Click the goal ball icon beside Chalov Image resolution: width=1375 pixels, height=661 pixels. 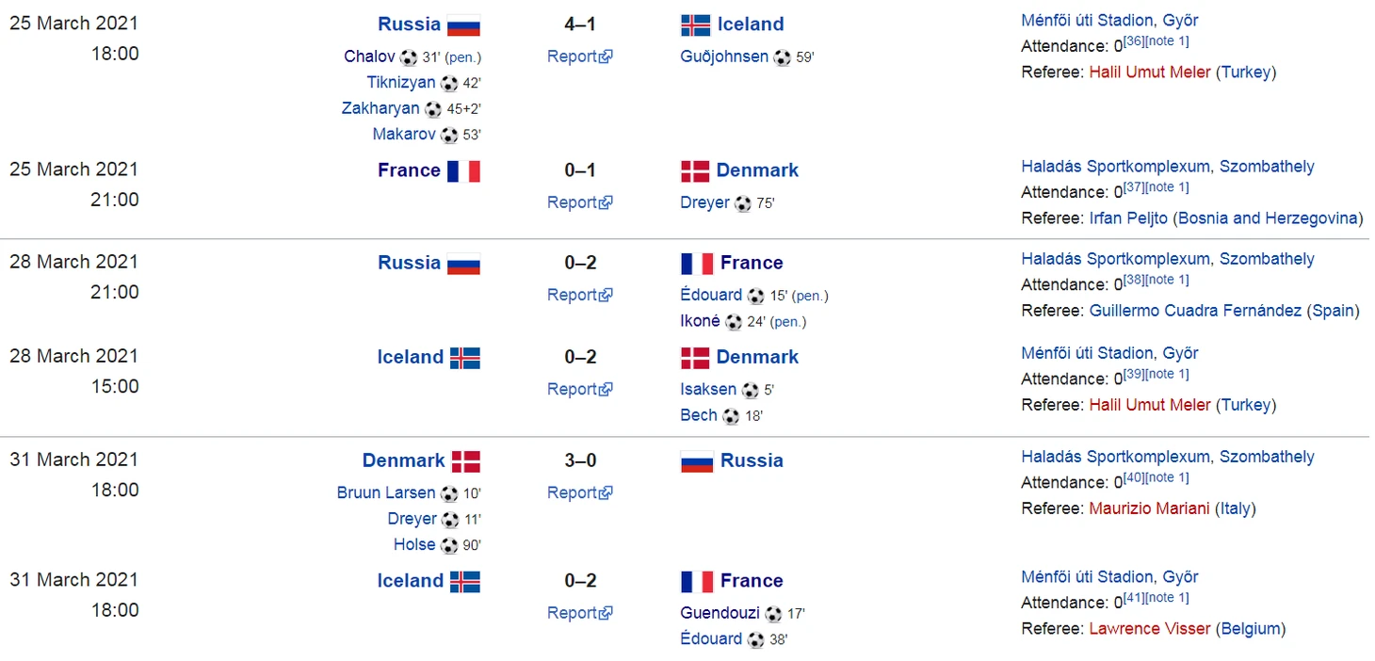click(x=409, y=57)
